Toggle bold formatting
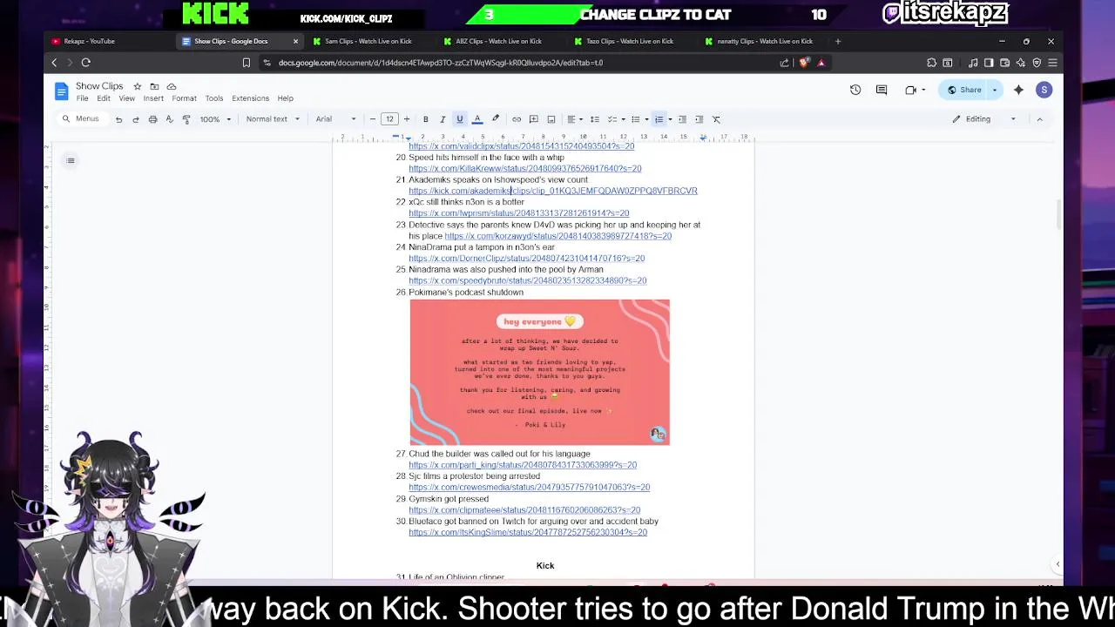 [x=425, y=119]
